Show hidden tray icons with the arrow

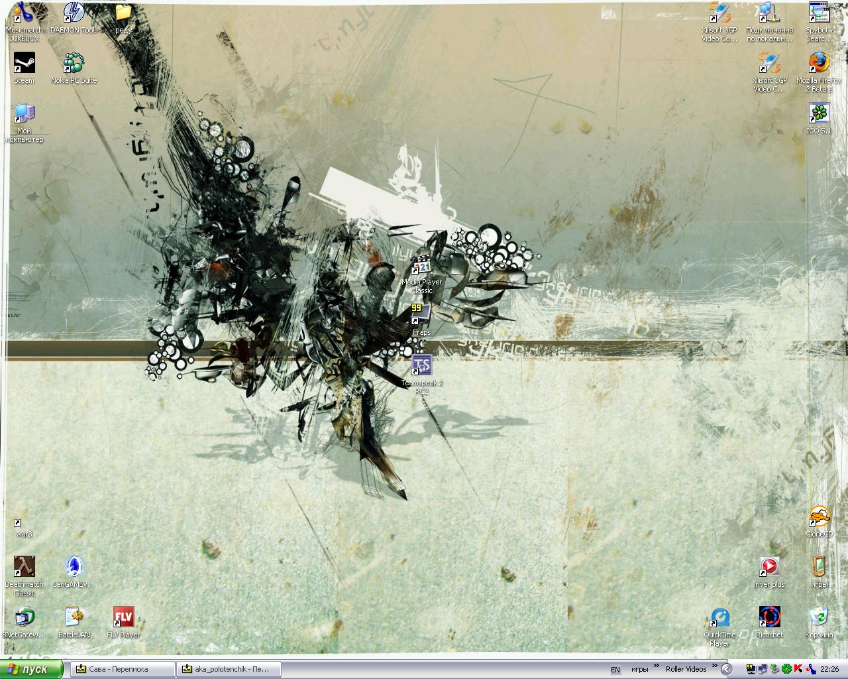pos(727,669)
